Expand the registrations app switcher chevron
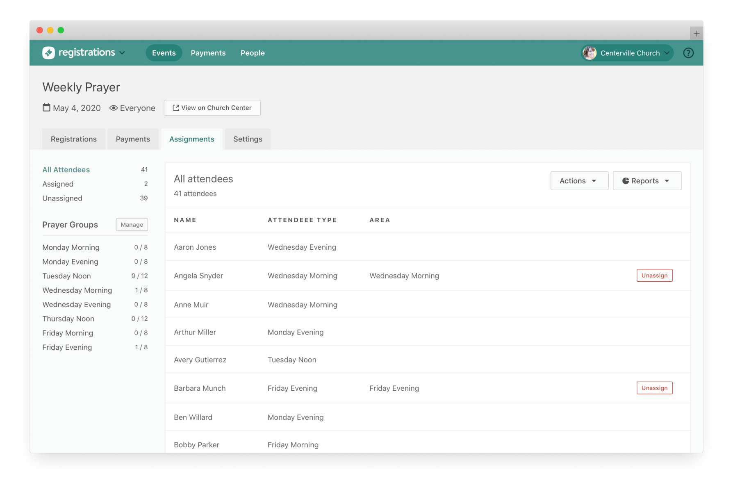 [122, 53]
